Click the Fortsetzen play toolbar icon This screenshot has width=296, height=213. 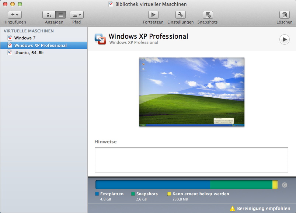pyautogui.click(x=153, y=15)
